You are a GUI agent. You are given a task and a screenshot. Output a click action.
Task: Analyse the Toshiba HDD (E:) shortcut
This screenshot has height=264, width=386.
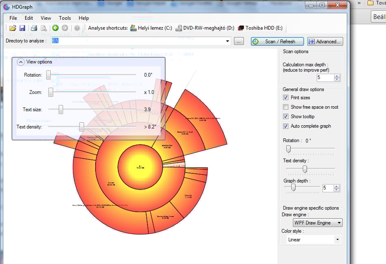pyautogui.click(x=260, y=28)
